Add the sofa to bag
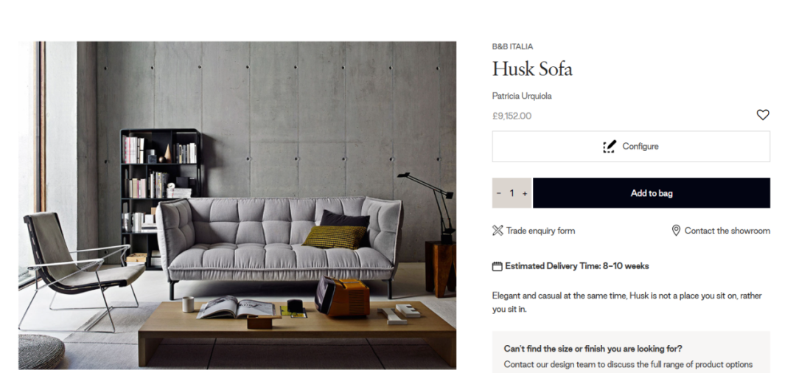796x373 pixels. tap(652, 193)
